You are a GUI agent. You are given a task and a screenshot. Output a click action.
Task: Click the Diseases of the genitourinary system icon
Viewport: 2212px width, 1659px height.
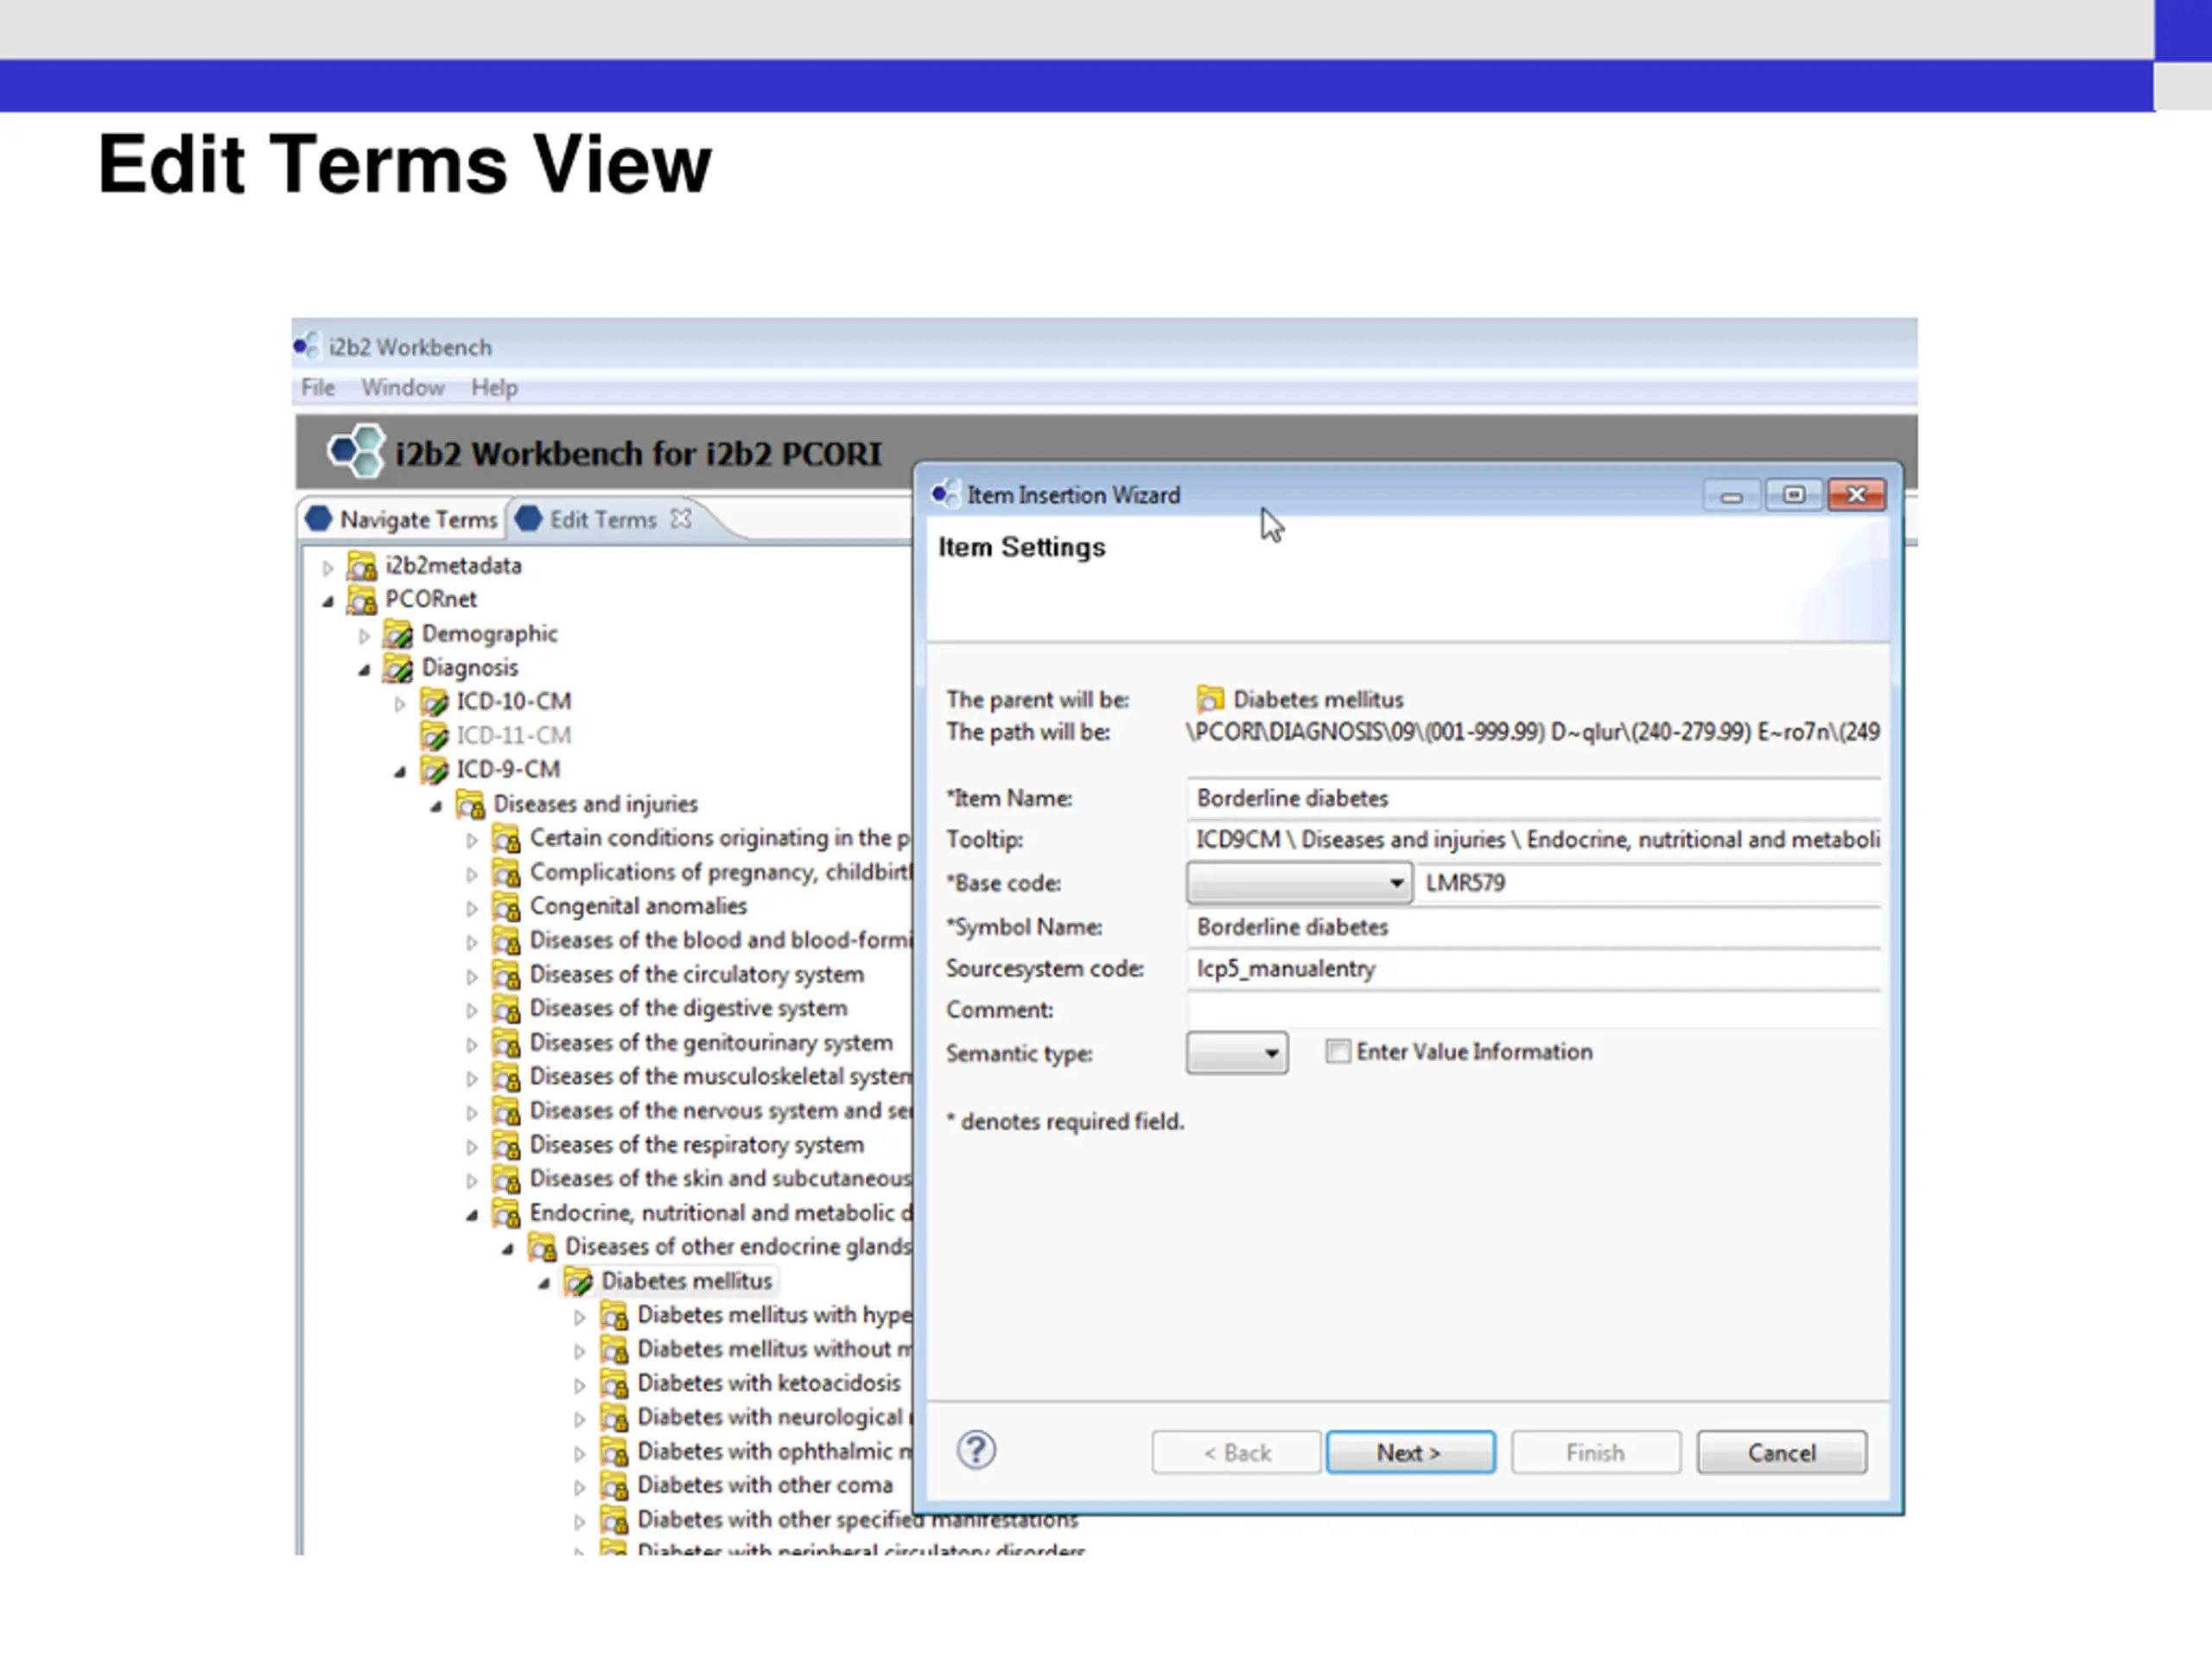pos(506,1043)
